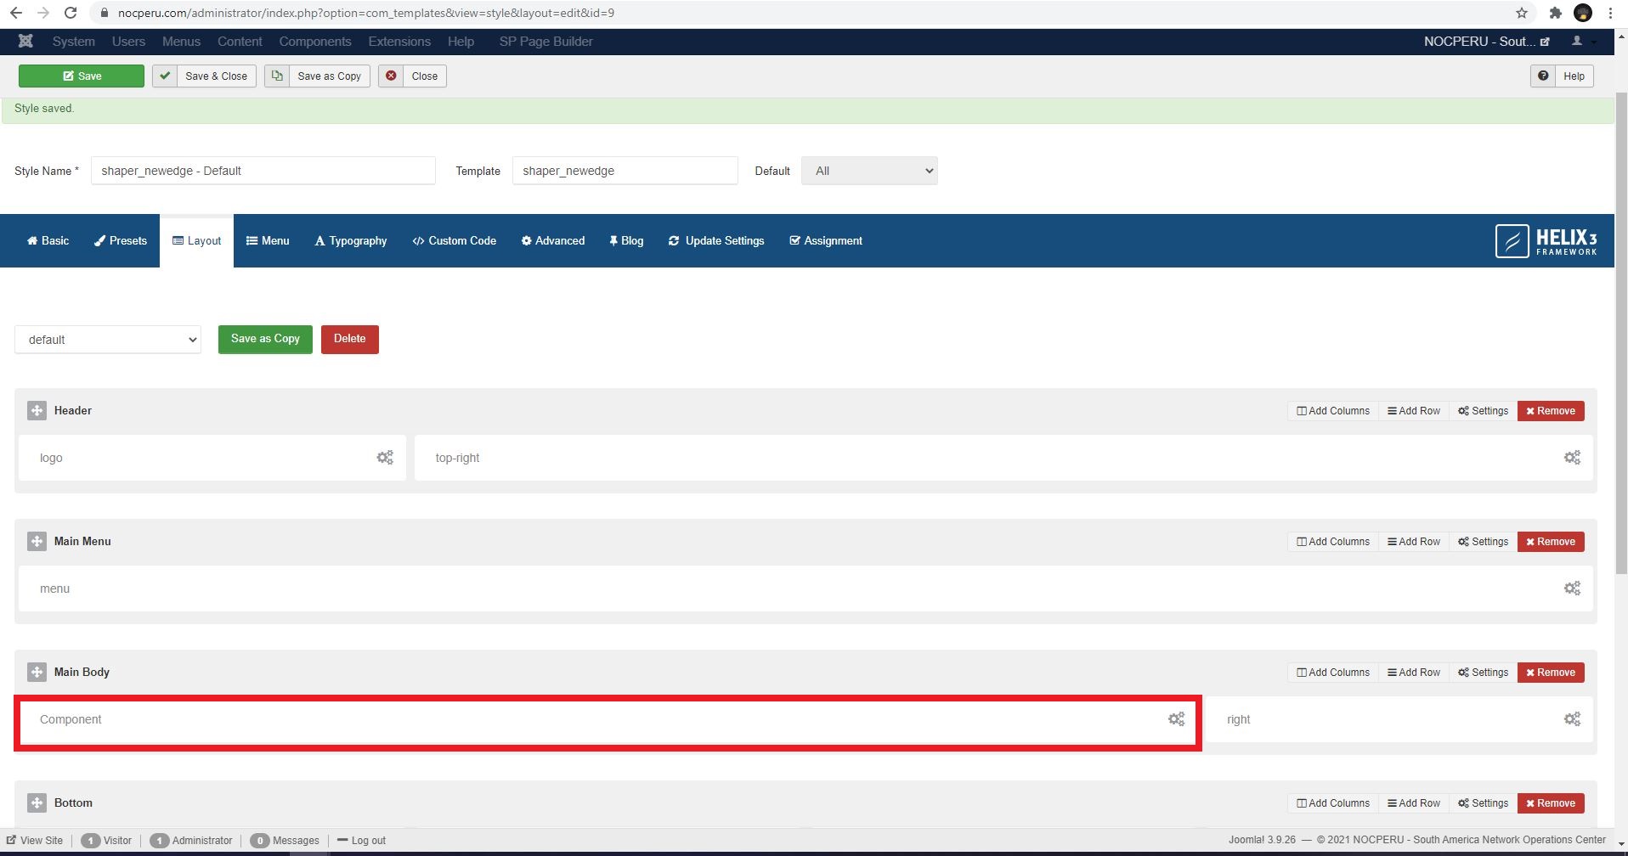
Task: Remove the Bottom row
Action: click(x=1551, y=803)
